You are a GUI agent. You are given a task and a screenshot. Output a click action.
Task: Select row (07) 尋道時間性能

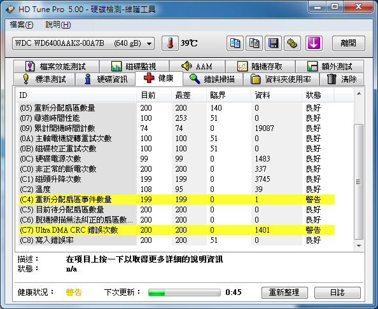176,118
